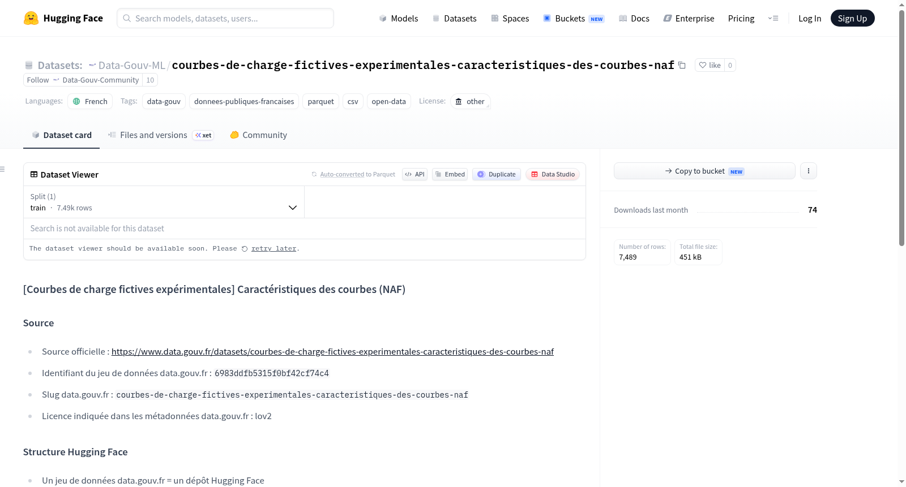Expand the navigation overflow menu
Screen dimensions: 906x487
point(773,18)
